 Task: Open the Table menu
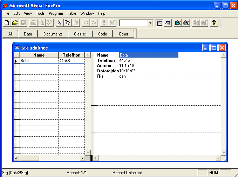(72, 13)
